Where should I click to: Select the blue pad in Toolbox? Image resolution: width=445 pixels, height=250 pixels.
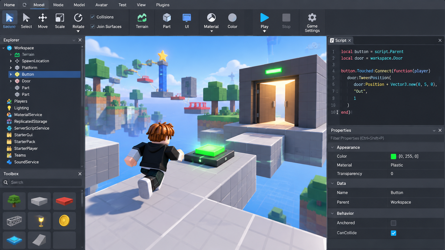[x=14, y=240]
